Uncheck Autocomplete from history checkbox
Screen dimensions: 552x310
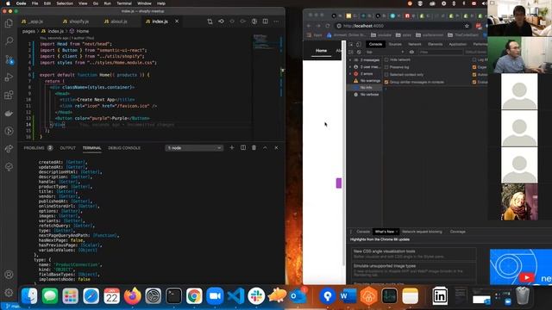click(x=474, y=75)
